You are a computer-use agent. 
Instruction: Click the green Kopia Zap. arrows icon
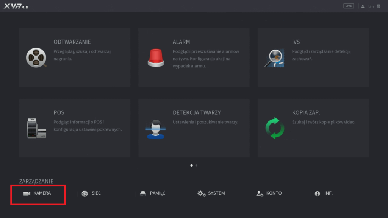tap(274, 128)
